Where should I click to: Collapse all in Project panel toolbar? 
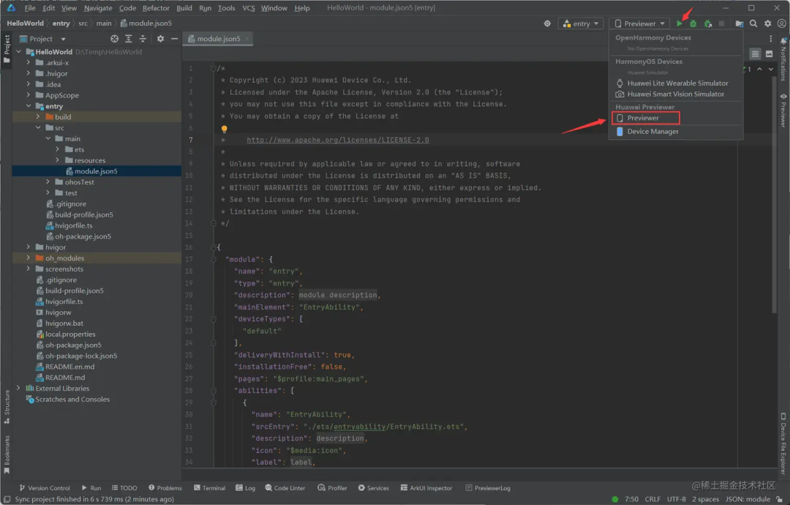point(143,39)
